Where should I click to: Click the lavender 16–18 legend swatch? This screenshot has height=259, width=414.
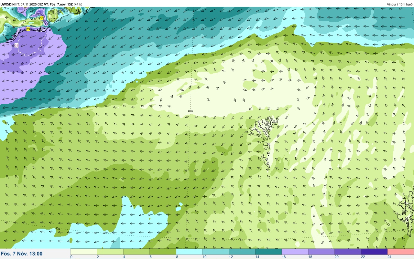pos(295,252)
